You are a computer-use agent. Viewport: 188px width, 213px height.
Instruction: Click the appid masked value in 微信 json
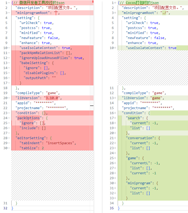[x=44, y=103]
